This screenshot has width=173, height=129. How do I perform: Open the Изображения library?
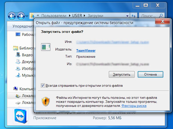tap(25, 69)
